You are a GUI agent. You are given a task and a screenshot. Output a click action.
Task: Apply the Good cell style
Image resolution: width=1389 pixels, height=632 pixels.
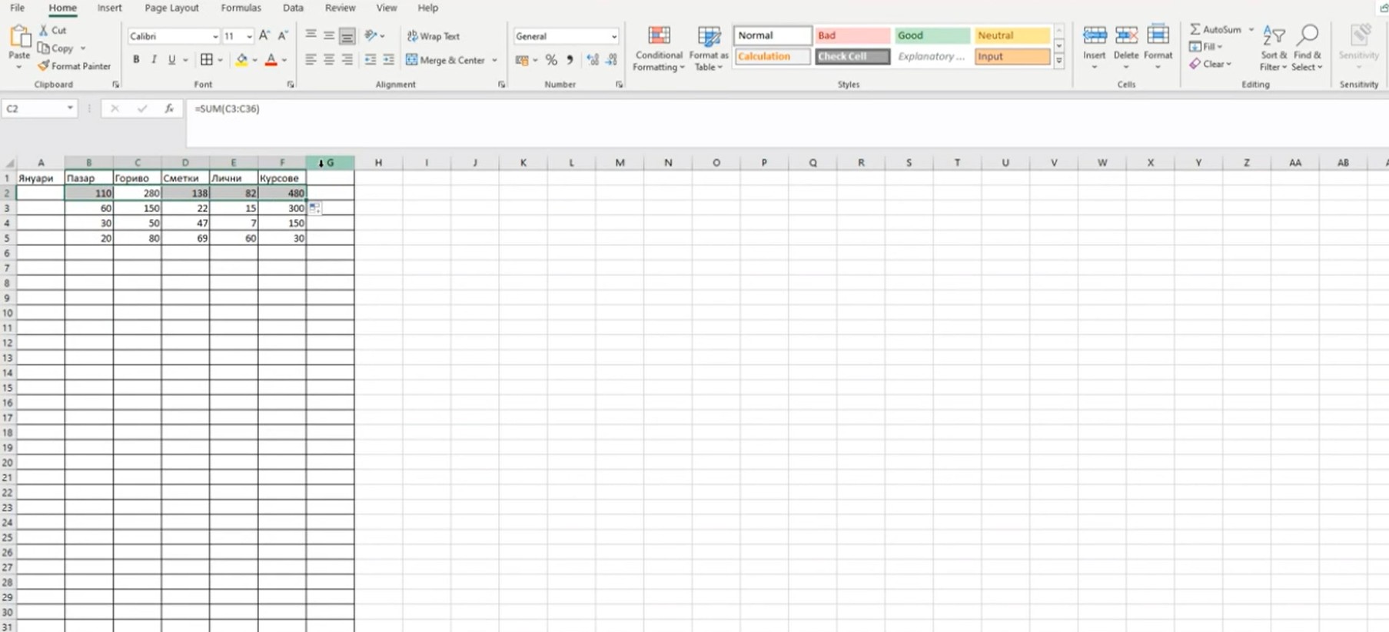pyautogui.click(x=931, y=35)
